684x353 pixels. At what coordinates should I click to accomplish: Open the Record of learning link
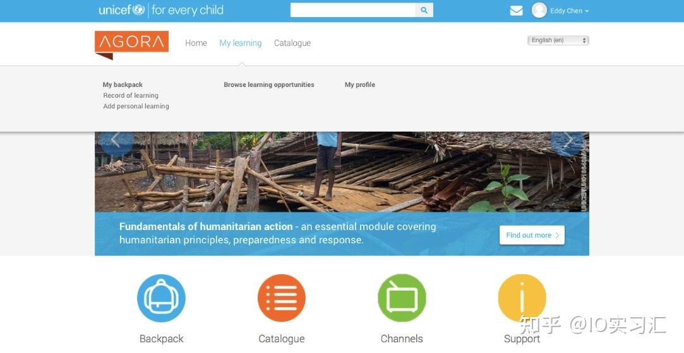(x=131, y=95)
